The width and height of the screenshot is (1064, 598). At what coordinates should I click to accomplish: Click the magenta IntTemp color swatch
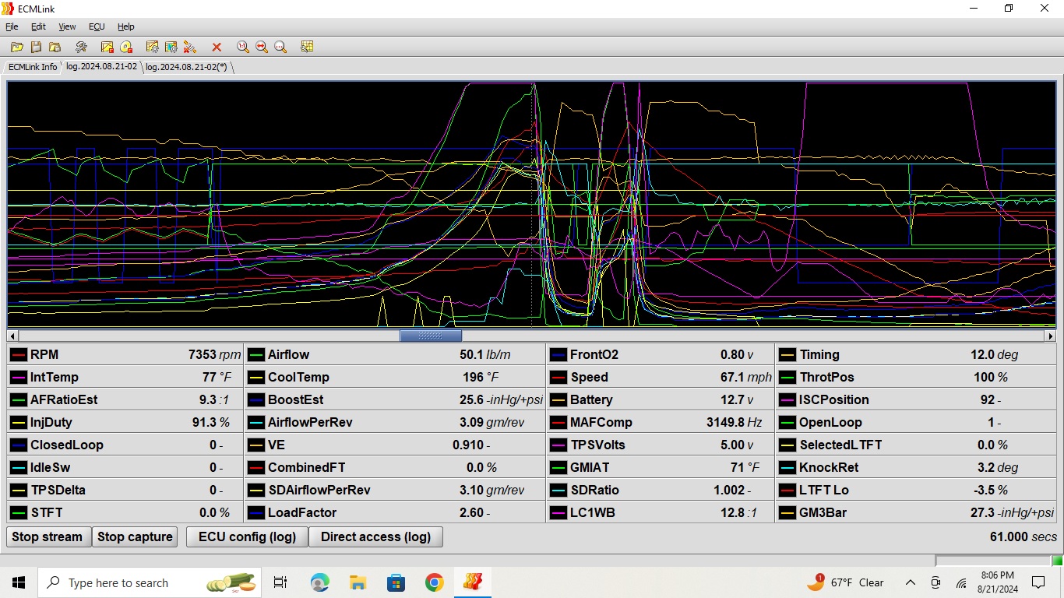pyautogui.click(x=19, y=378)
